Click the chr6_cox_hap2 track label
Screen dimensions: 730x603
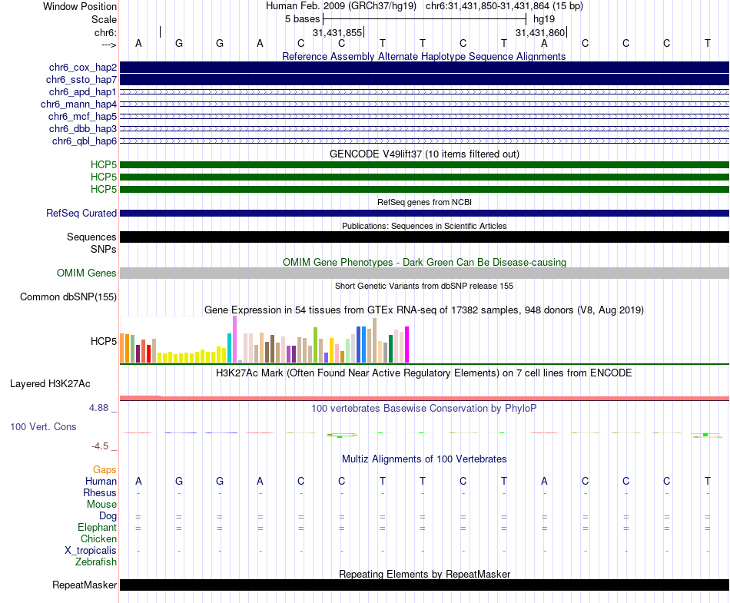83,68
